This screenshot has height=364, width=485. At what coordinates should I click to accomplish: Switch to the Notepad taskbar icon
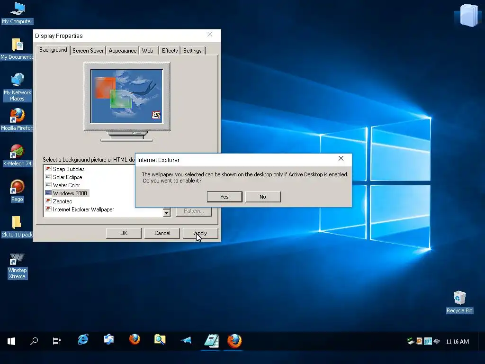(x=212, y=341)
